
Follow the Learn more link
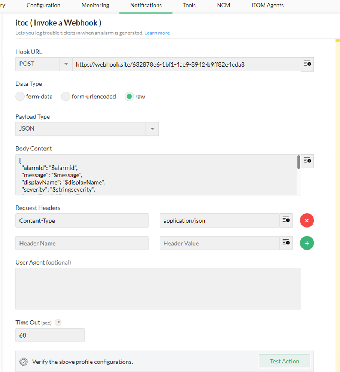(x=157, y=33)
